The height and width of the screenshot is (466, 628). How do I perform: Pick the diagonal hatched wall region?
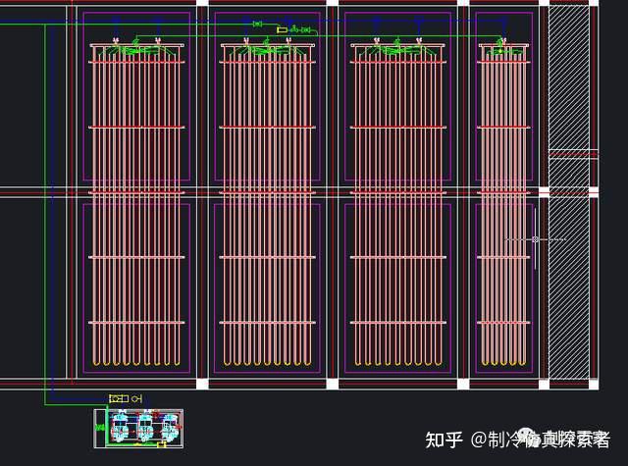(569, 192)
